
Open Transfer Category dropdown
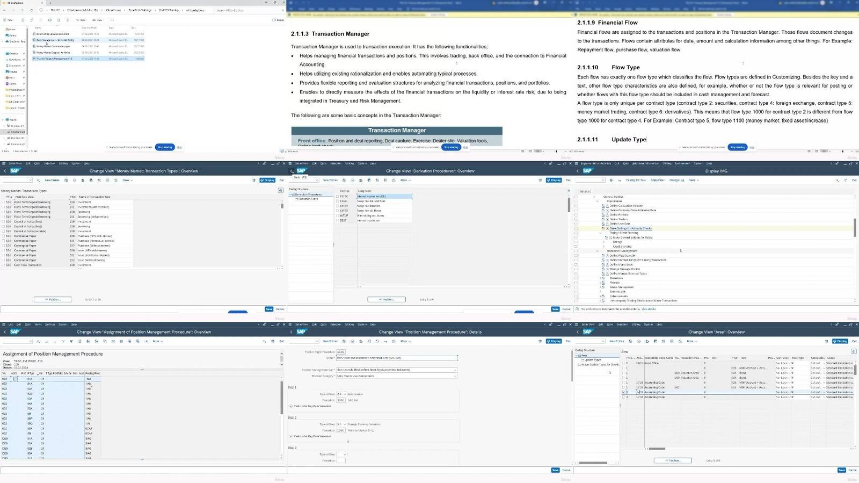455,376
